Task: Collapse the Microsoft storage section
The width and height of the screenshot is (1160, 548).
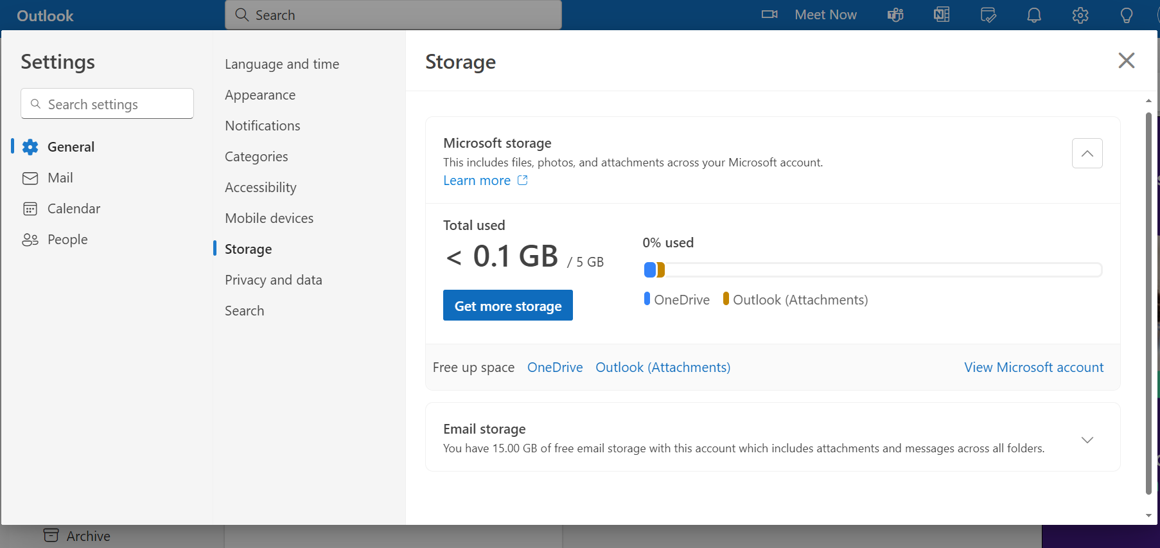Action: pos(1087,154)
